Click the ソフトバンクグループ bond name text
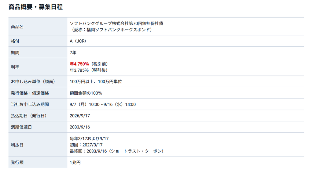Viewport: 313px width, 169px height. pyautogui.click(x=116, y=23)
